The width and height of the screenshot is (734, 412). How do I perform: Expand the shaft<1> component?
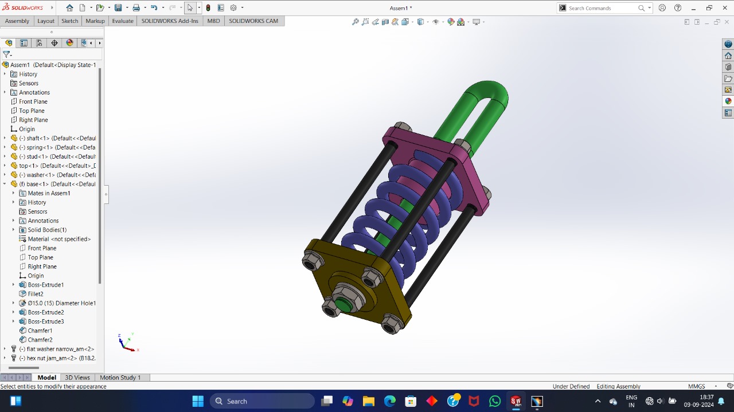coord(5,138)
